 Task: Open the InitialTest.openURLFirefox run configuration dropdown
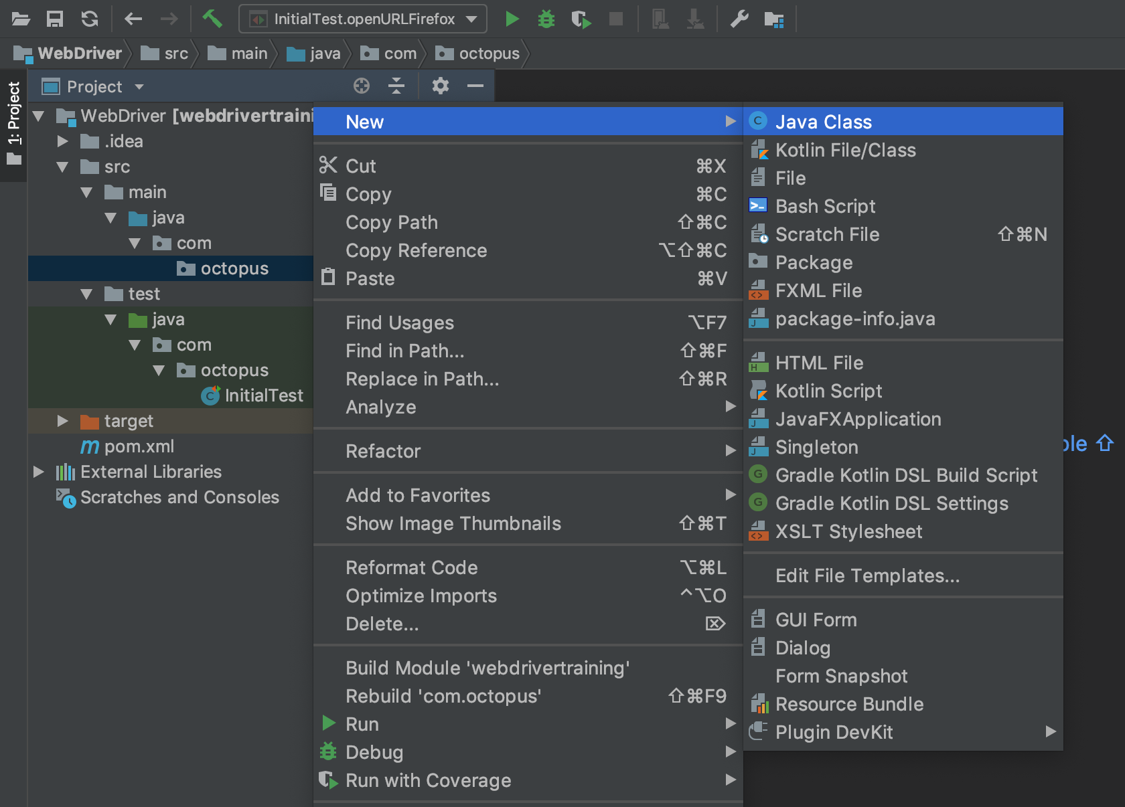(x=363, y=19)
